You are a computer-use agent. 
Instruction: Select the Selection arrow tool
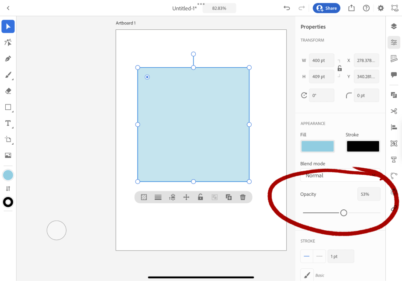click(x=8, y=26)
